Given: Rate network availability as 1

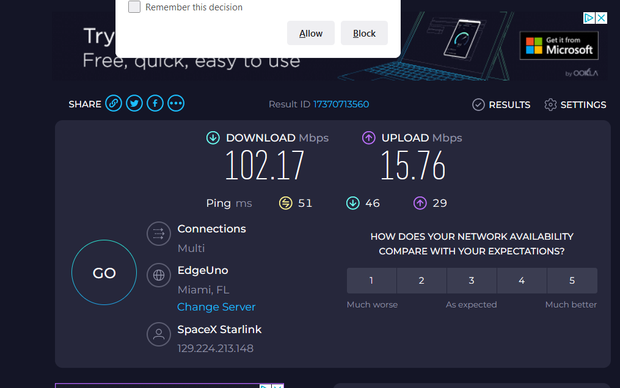Looking at the screenshot, I should click(371, 281).
